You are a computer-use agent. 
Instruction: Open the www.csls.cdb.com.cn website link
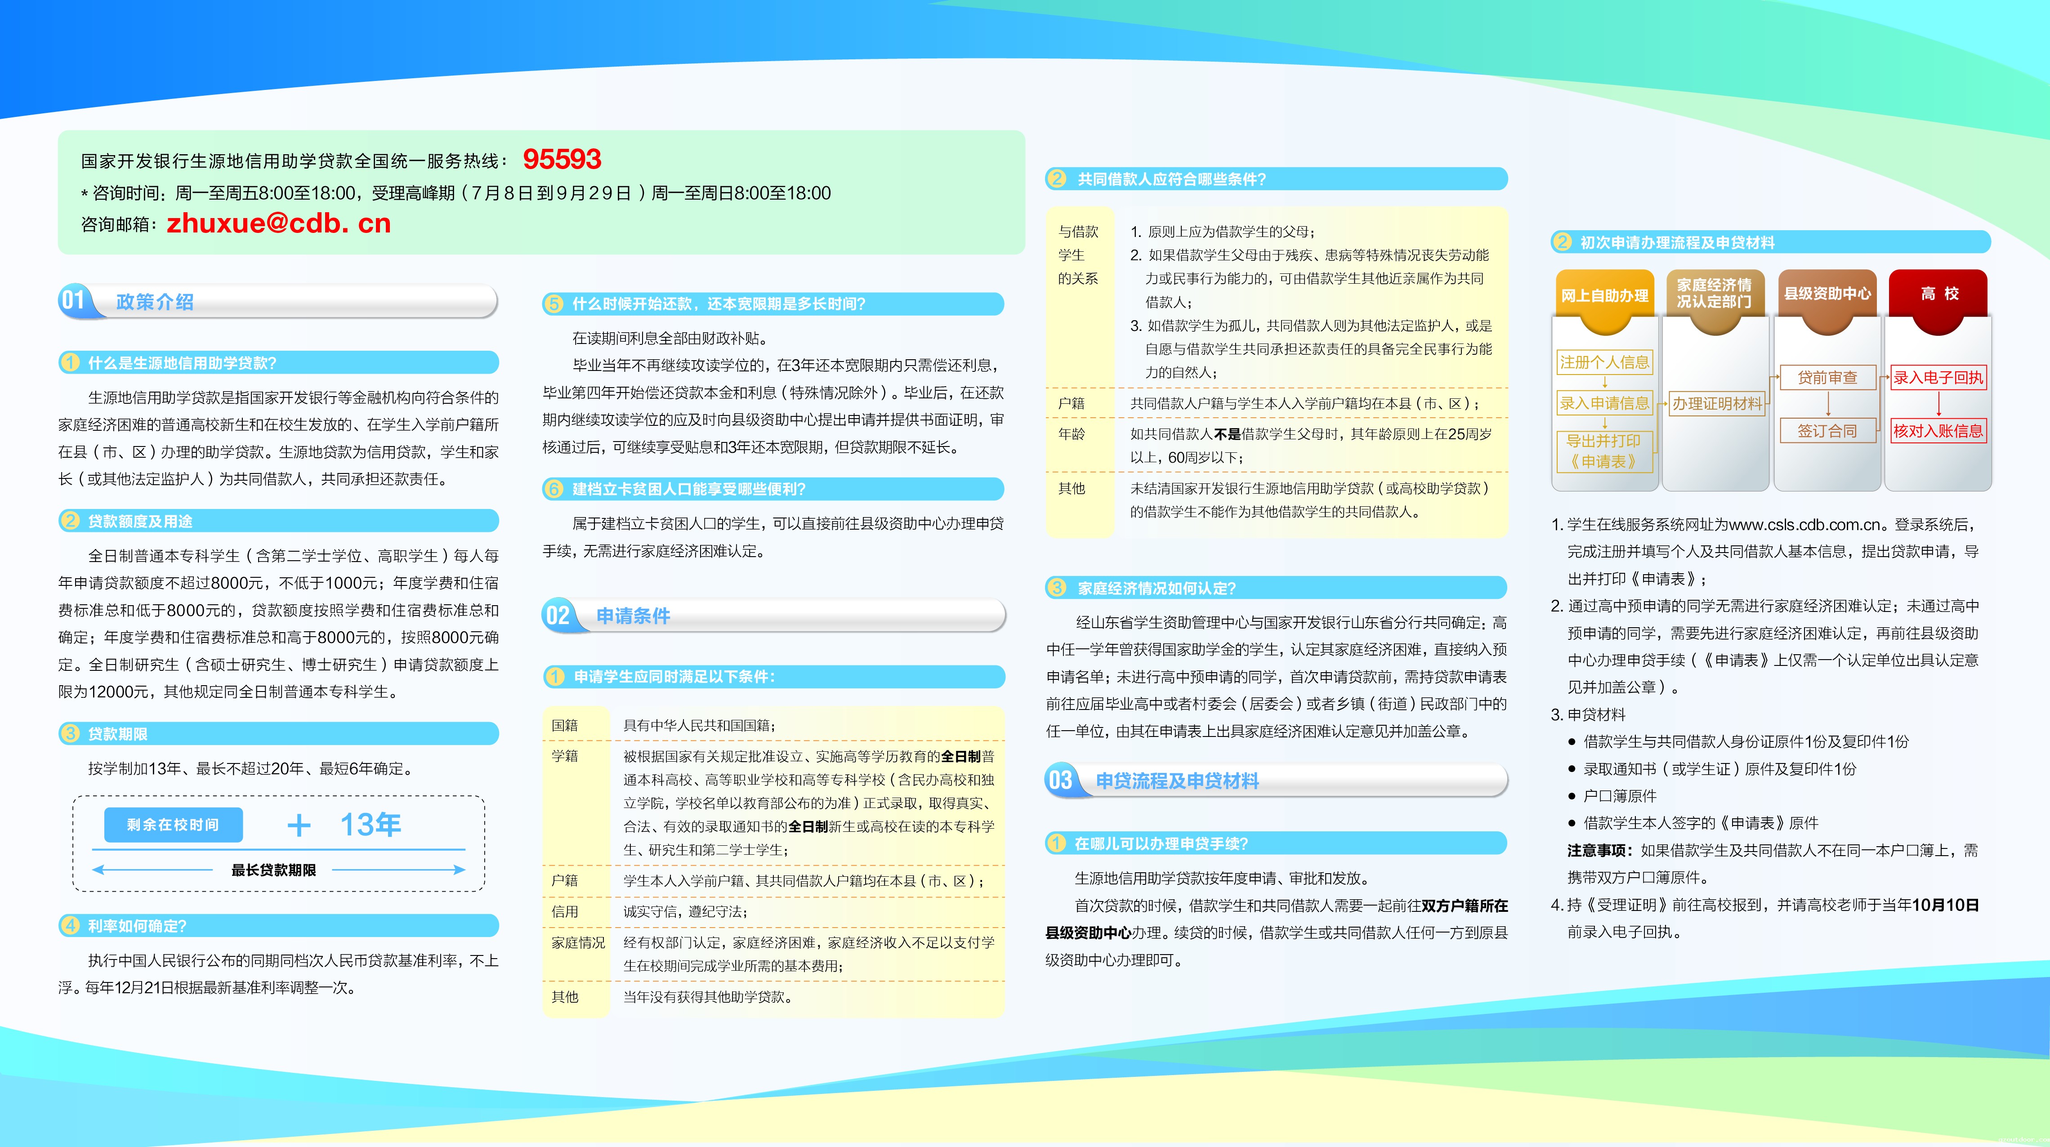[1807, 525]
